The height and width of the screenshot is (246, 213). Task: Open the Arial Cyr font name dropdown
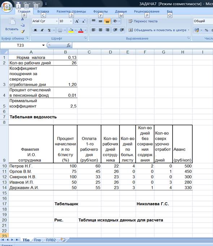click(57, 21)
